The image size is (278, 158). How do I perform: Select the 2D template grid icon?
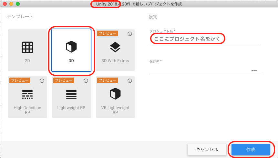[27, 47]
